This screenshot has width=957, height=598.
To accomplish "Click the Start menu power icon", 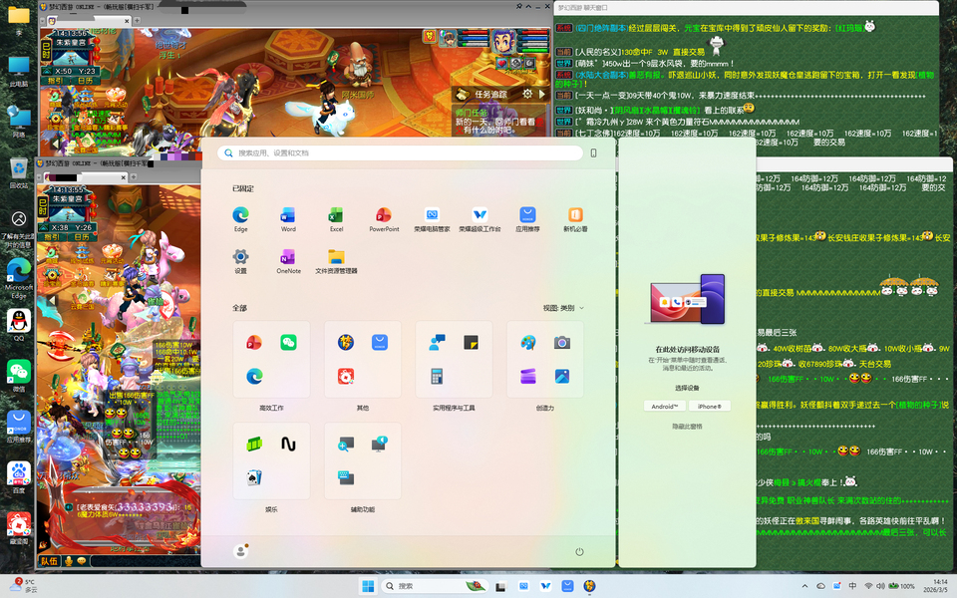I will click(579, 551).
